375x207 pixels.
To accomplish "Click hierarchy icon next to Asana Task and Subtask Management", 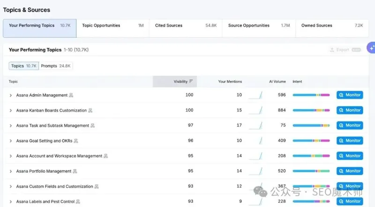I will click(93, 126).
